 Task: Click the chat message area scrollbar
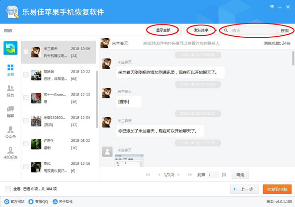click(293, 58)
